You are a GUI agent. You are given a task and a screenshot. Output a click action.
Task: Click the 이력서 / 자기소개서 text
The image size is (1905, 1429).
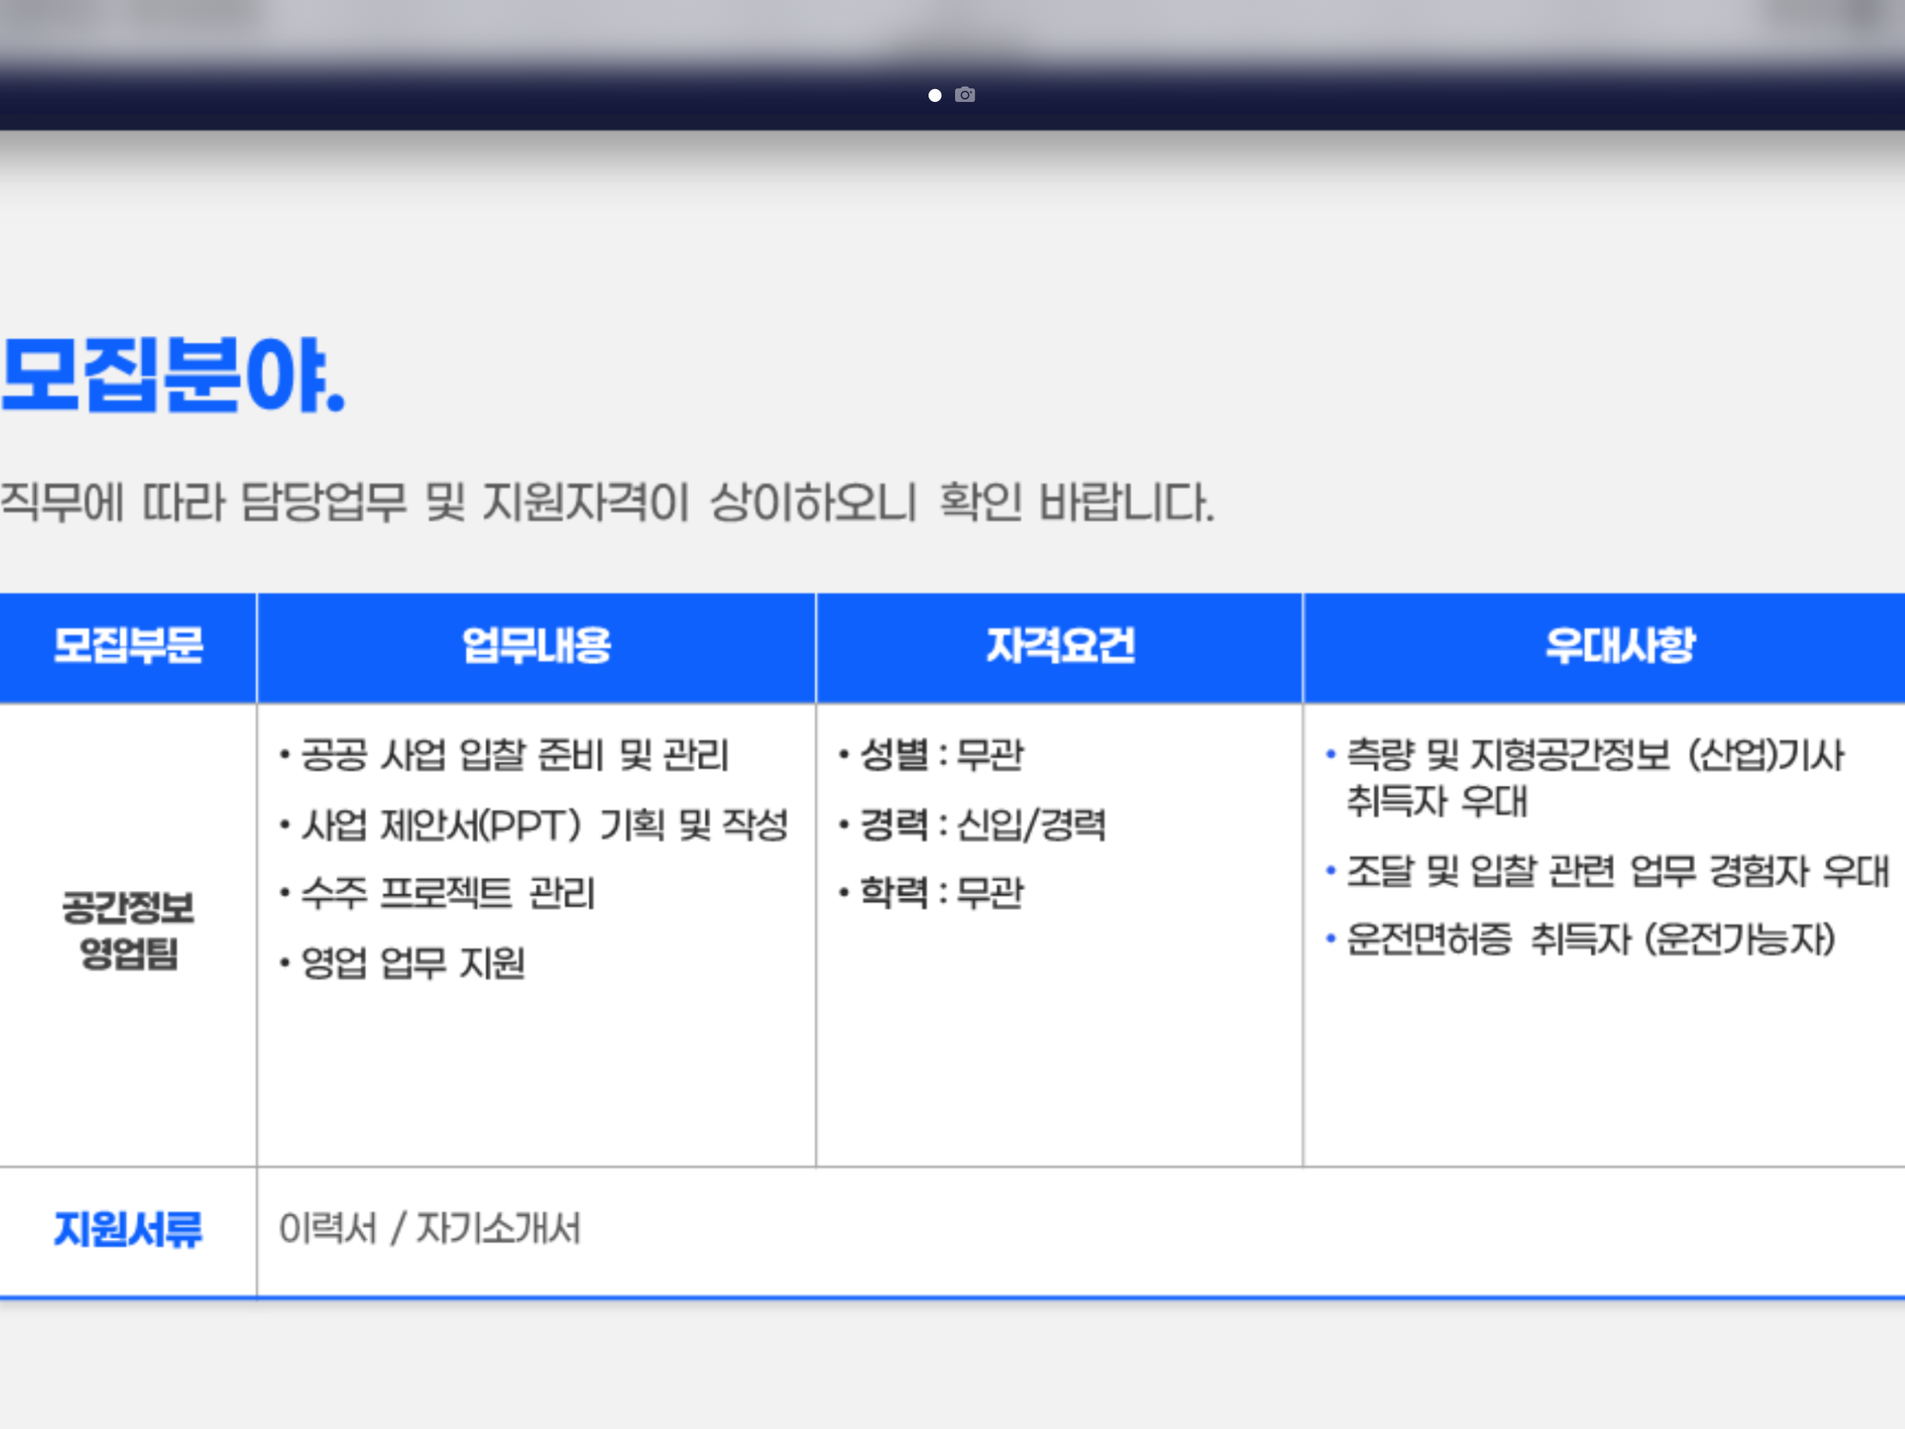(x=430, y=1229)
